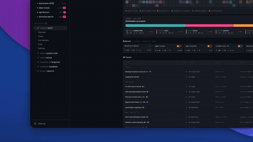Toggle the edge-traces dataset switch

(179, 46)
